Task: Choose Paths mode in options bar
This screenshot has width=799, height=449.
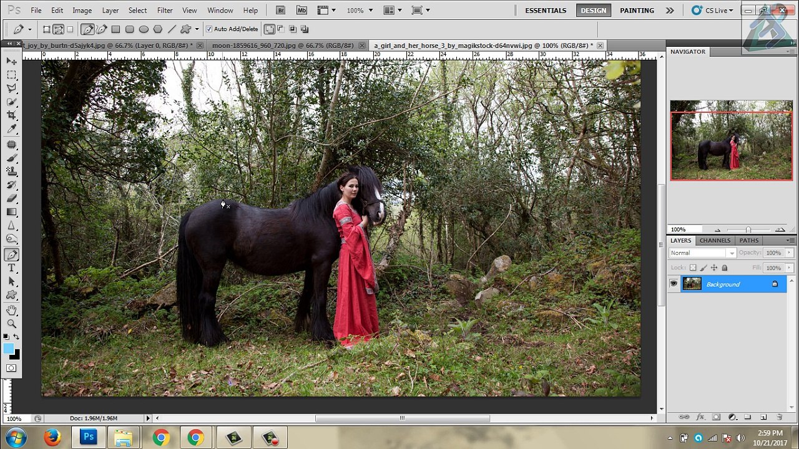Action: click(58, 29)
